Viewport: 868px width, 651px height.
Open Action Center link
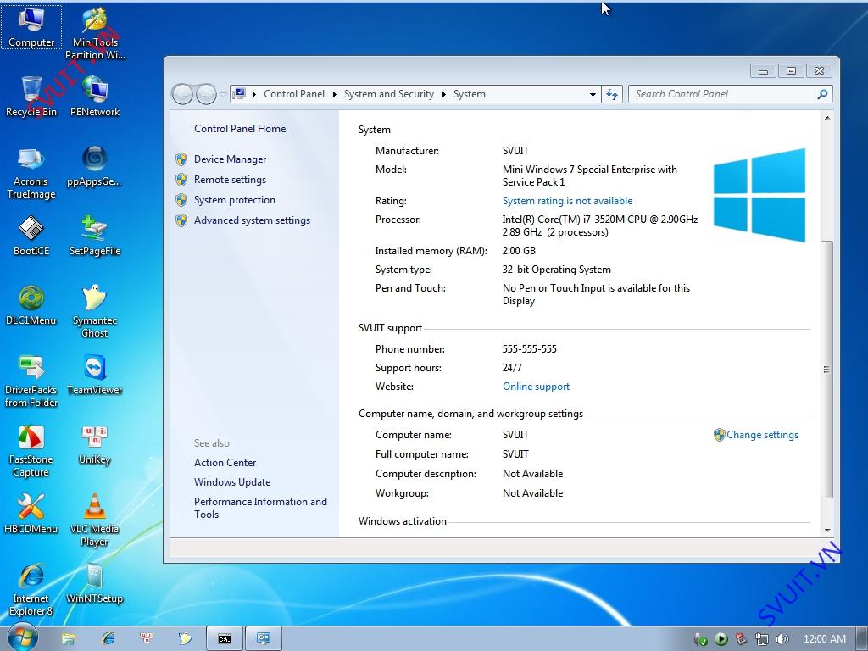(x=225, y=462)
